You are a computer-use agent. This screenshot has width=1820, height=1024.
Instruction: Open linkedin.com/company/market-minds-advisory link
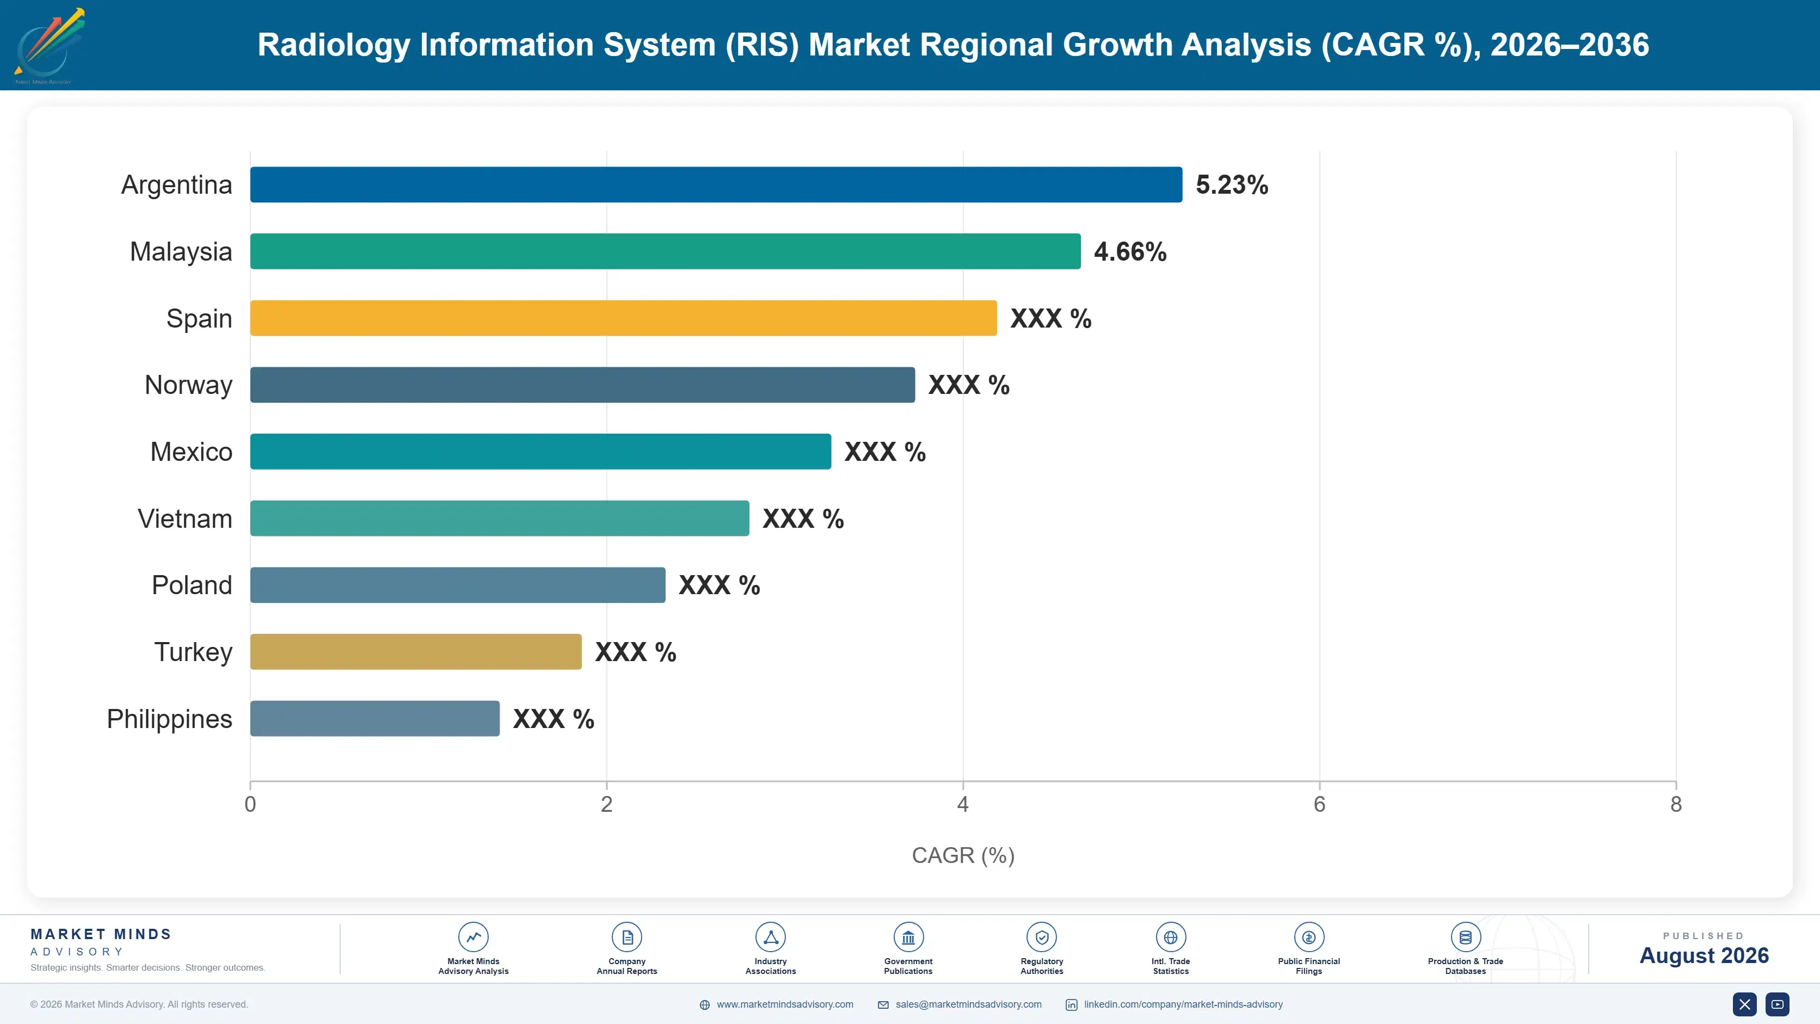click(x=1183, y=1004)
